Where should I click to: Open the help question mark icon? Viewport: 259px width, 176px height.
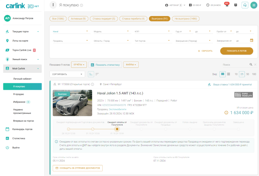pos(236,5)
